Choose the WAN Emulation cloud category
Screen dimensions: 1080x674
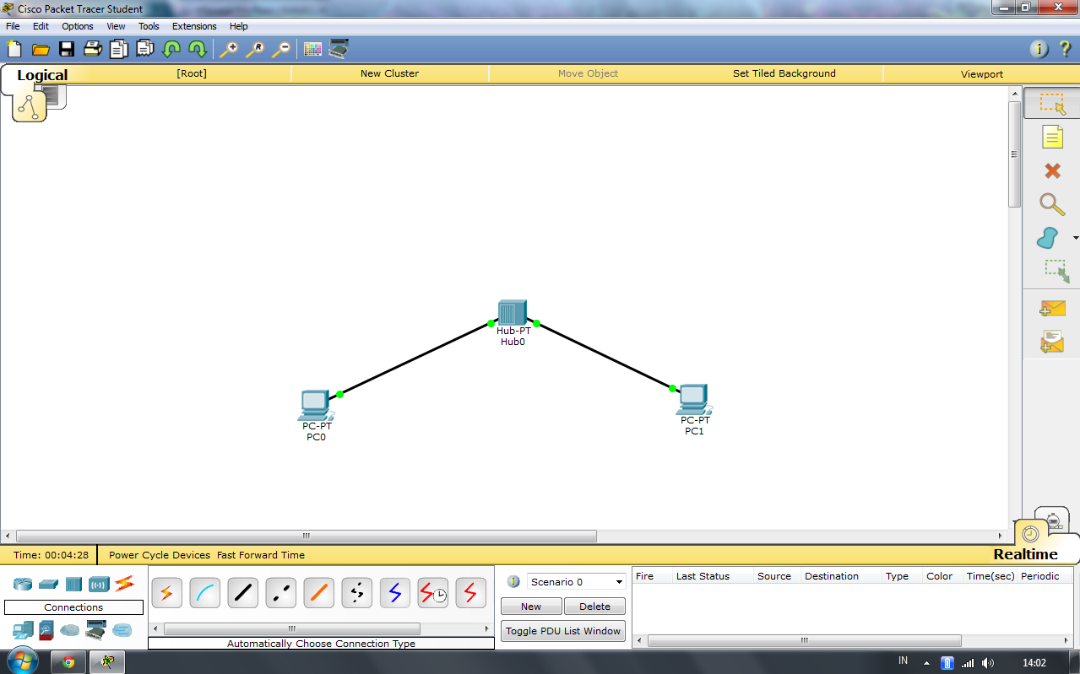coord(69,629)
